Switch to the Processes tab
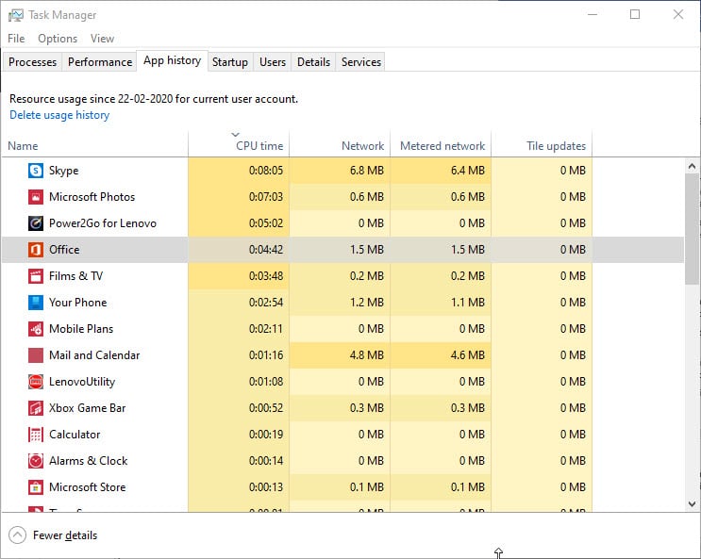701x559 pixels. tap(33, 62)
